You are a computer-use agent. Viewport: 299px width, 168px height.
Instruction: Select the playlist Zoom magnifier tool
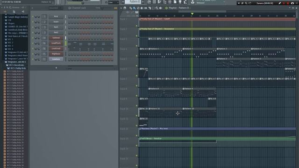pyautogui.click(x=157, y=8)
